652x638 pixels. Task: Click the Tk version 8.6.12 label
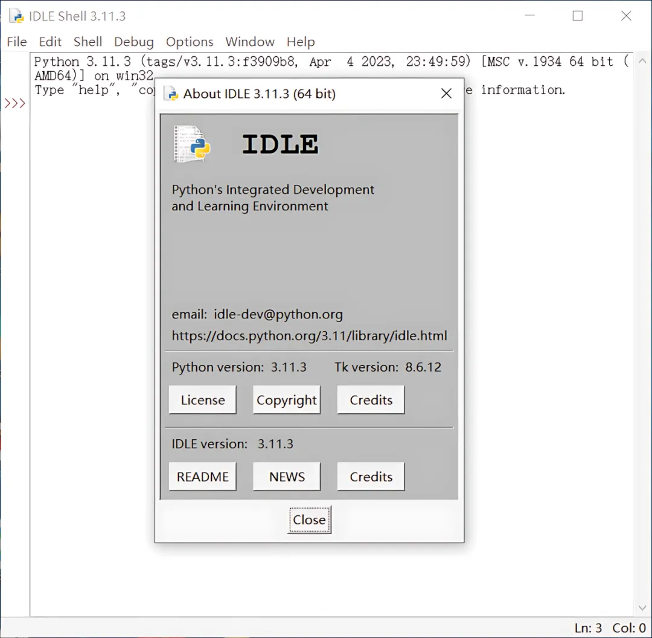[388, 367]
